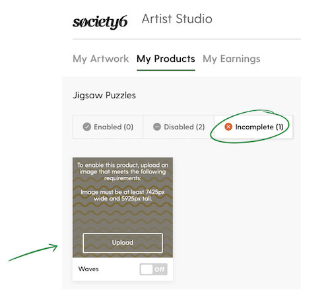The height and width of the screenshot is (295, 330).
Task: Click the Artist Studio heading link
Action: (177, 19)
